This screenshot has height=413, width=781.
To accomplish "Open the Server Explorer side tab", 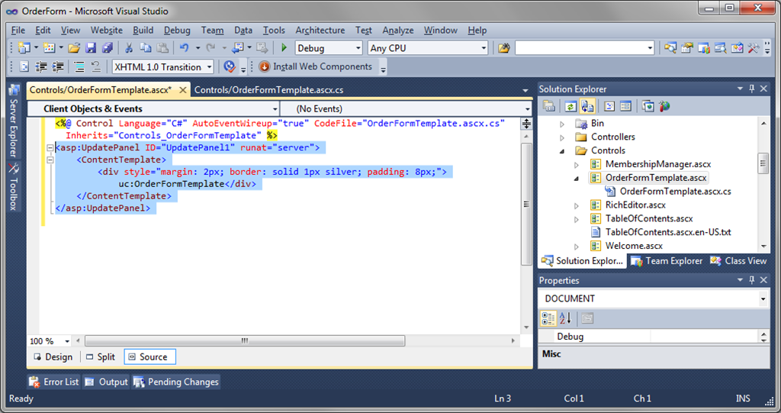I will tap(14, 120).
